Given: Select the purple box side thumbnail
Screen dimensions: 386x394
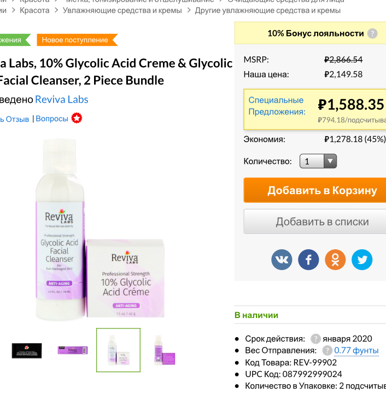Looking at the screenshot, I should coord(73,350).
